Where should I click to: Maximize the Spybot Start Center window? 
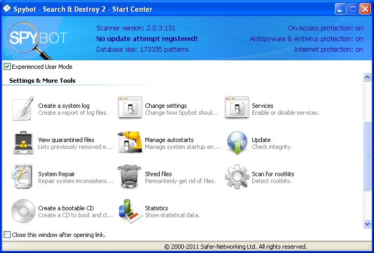(353, 9)
